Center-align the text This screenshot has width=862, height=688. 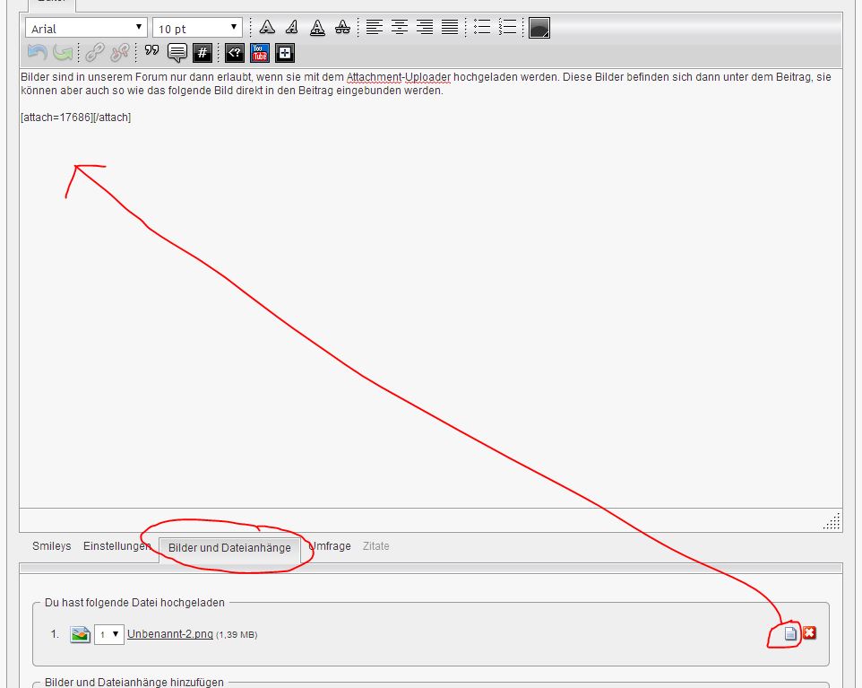[x=400, y=28]
